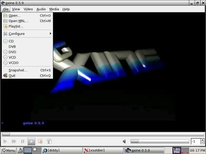The image size is (206, 154).
Task: Select DVB in the File menu
Action: (x=27, y=47)
